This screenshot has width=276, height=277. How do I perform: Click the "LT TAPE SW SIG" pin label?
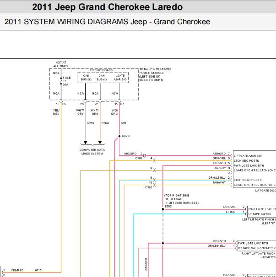point(260,214)
